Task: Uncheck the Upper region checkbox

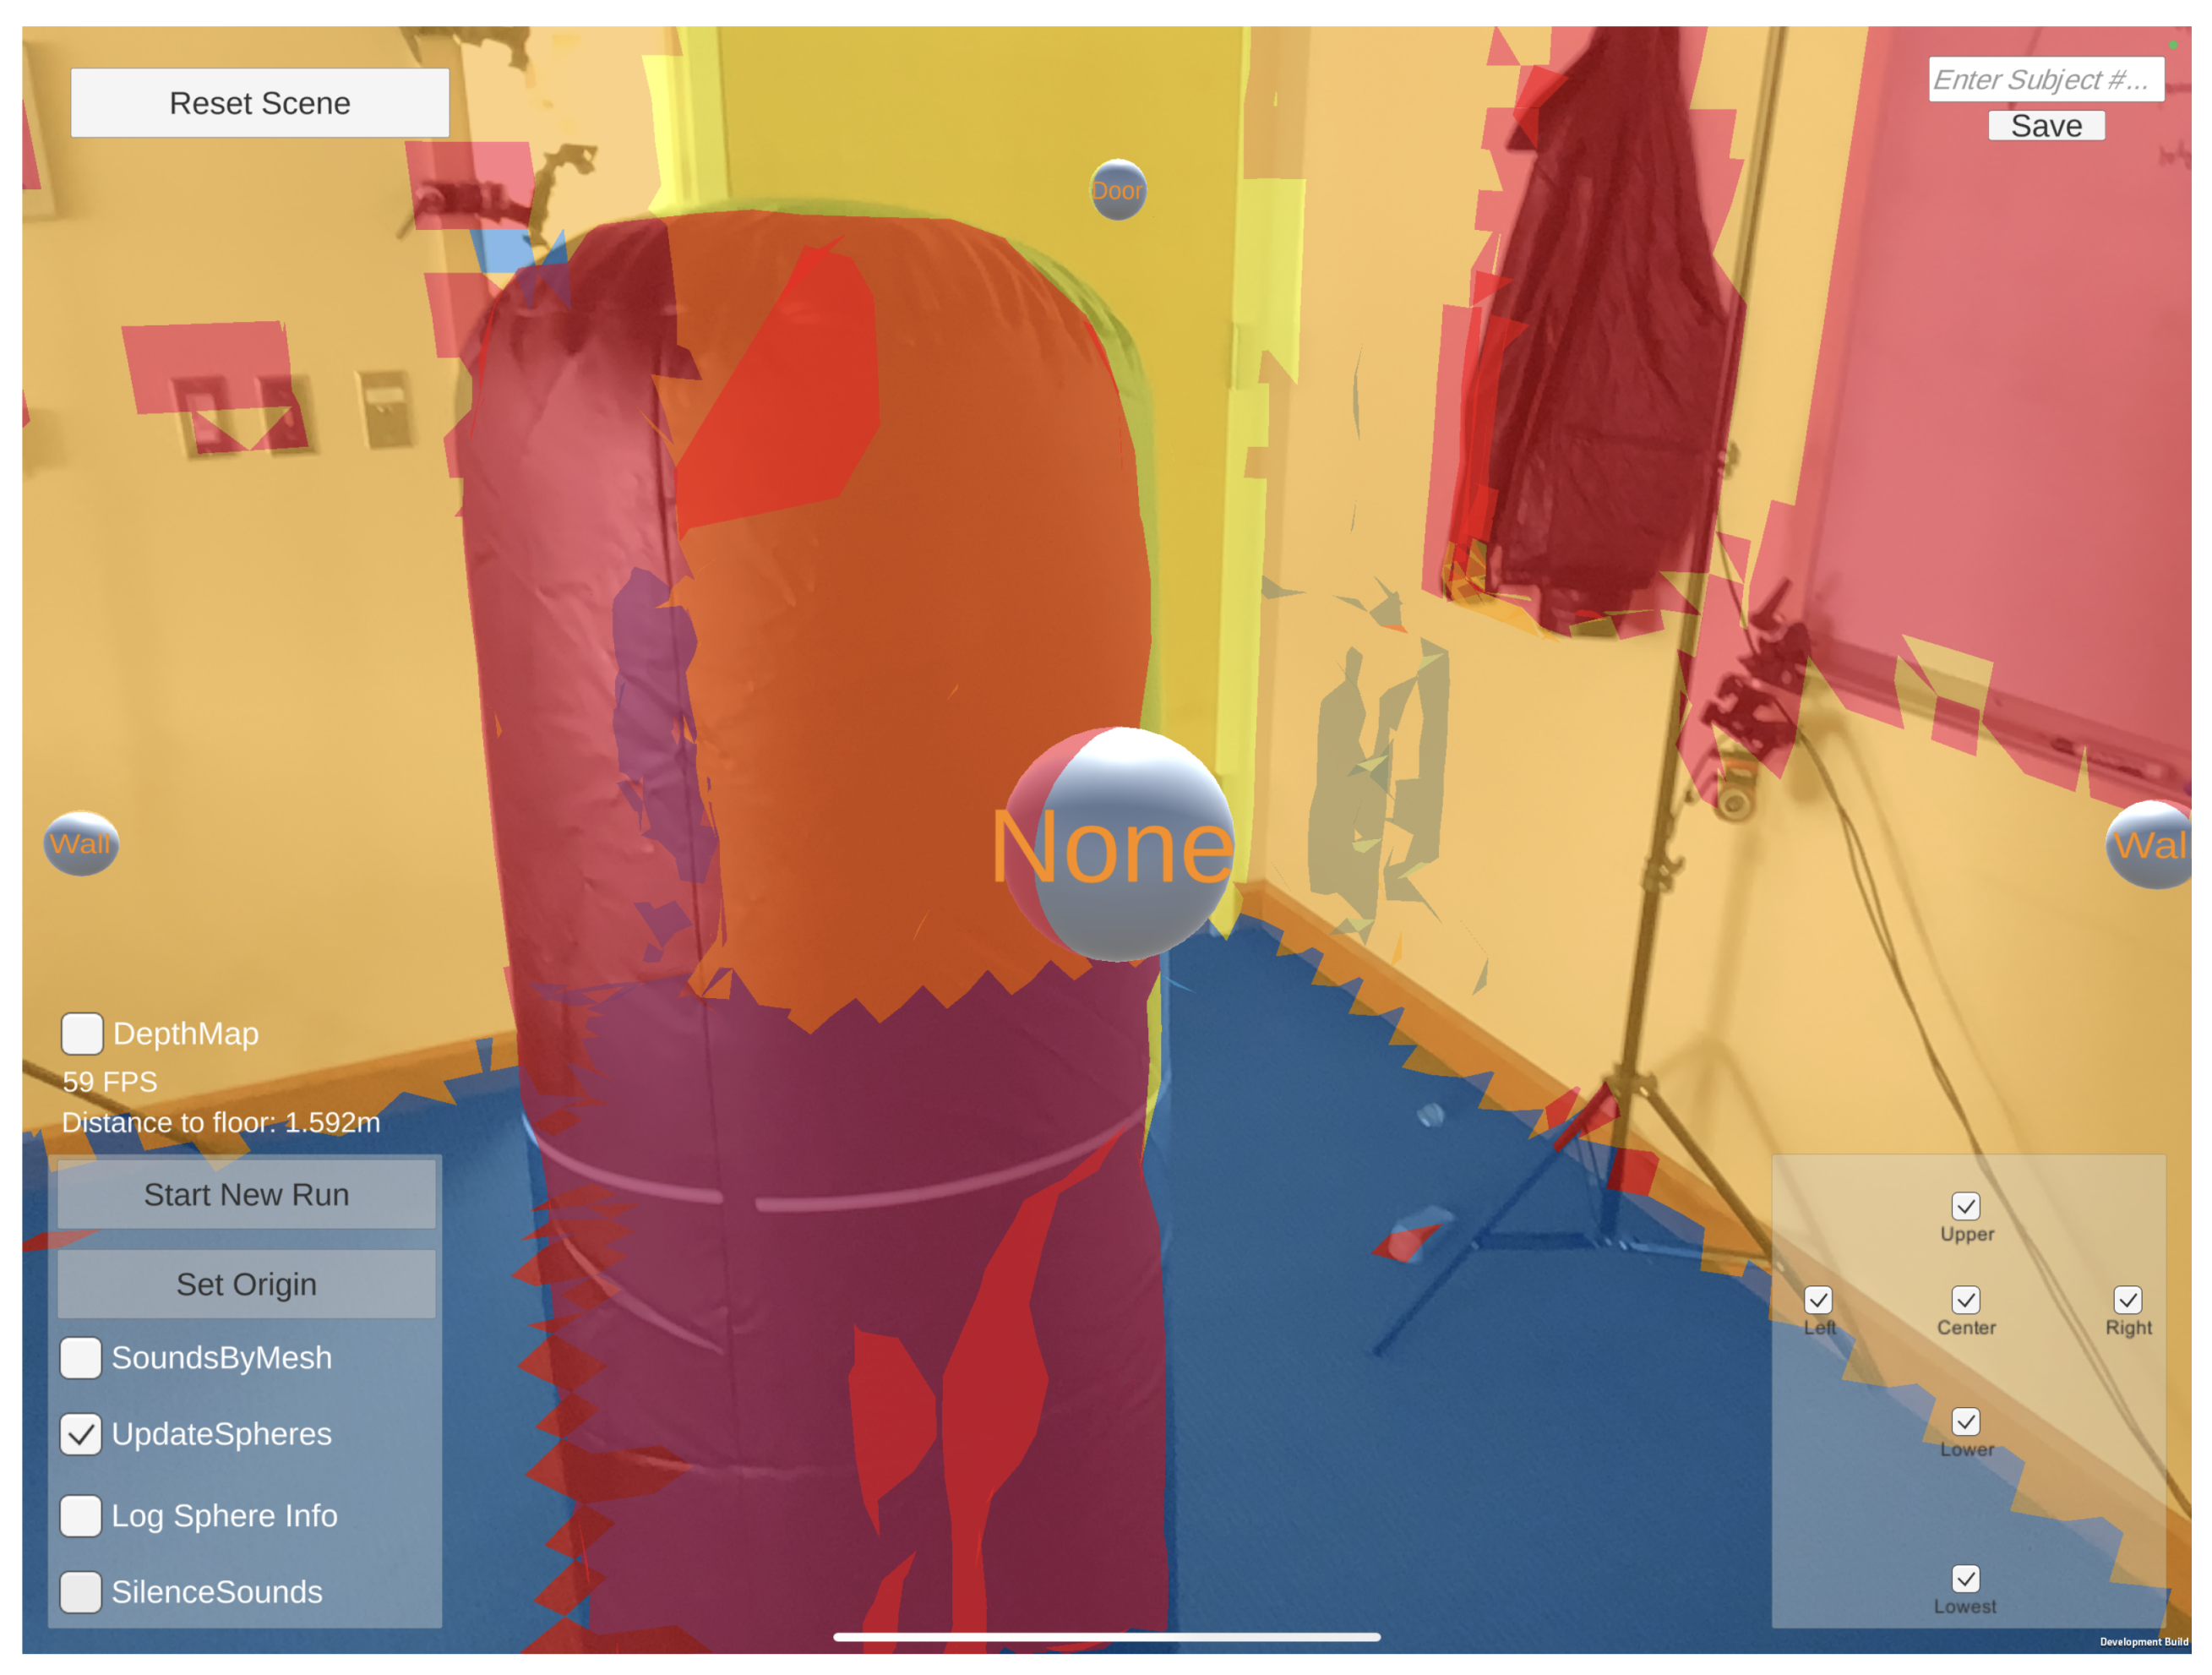Action: coord(1966,1206)
